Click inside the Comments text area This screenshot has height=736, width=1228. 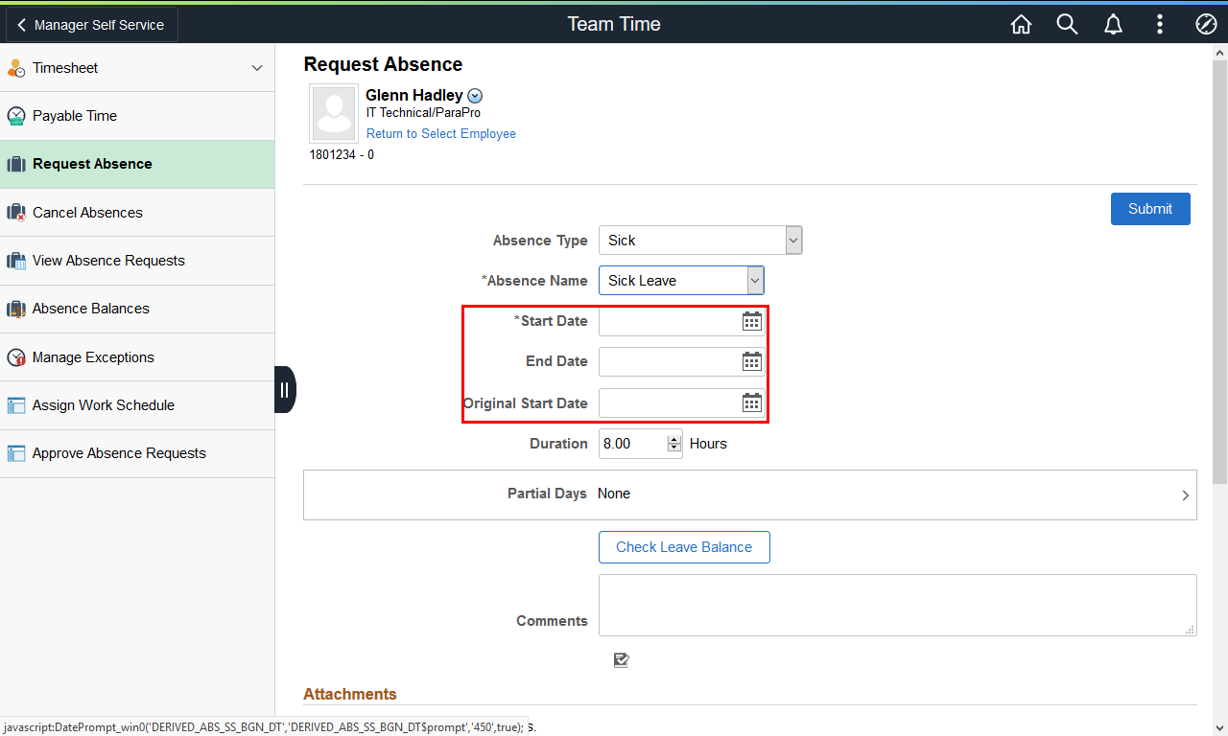(898, 605)
